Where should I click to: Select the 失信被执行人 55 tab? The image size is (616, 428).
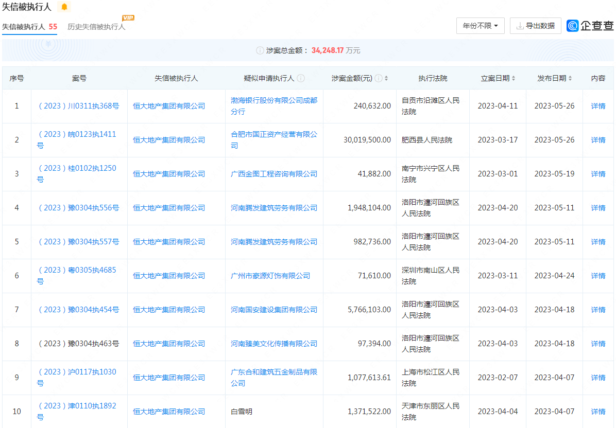point(29,27)
